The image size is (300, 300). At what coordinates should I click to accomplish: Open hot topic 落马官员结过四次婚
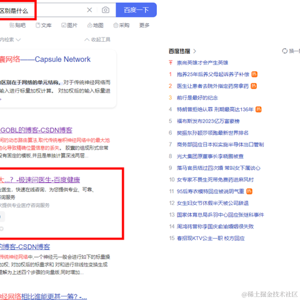pyautogui.click(x=219, y=168)
